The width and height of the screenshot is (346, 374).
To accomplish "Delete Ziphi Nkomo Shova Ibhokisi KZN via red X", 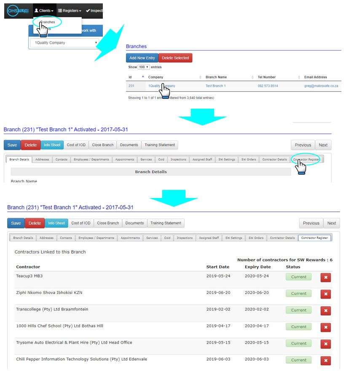I will click(x=325, y=294).
